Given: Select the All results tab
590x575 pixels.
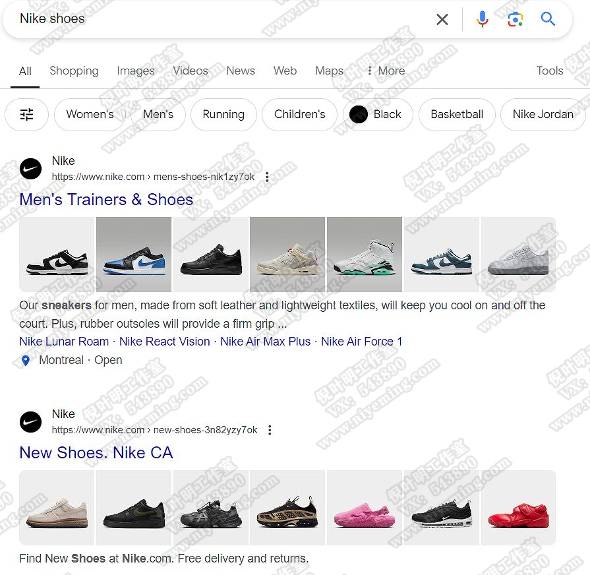Looking at the screenshot, I should click(x=25, y=71).
